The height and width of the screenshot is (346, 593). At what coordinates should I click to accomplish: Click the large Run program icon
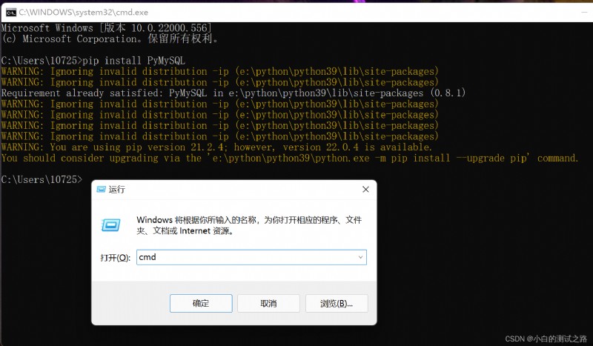[x=110, y=225]
